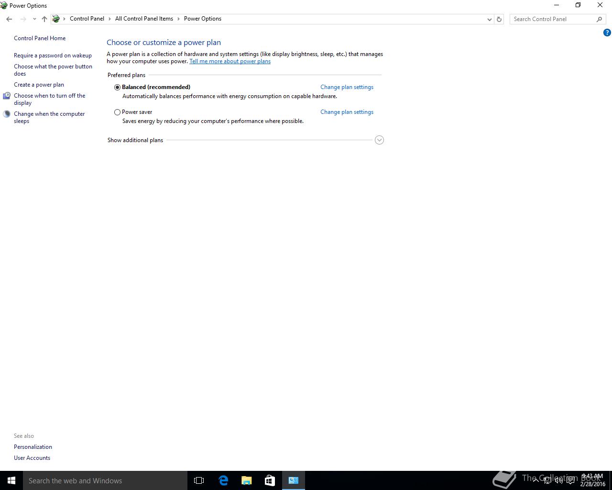Click the volume speaker tray icon
The width and height of the screenshot is (612, 490).
(x=559, y=480)
